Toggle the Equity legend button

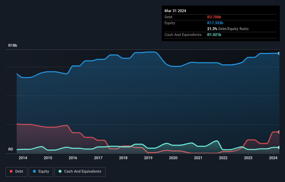pyautogui.click(x=41, y=172)
